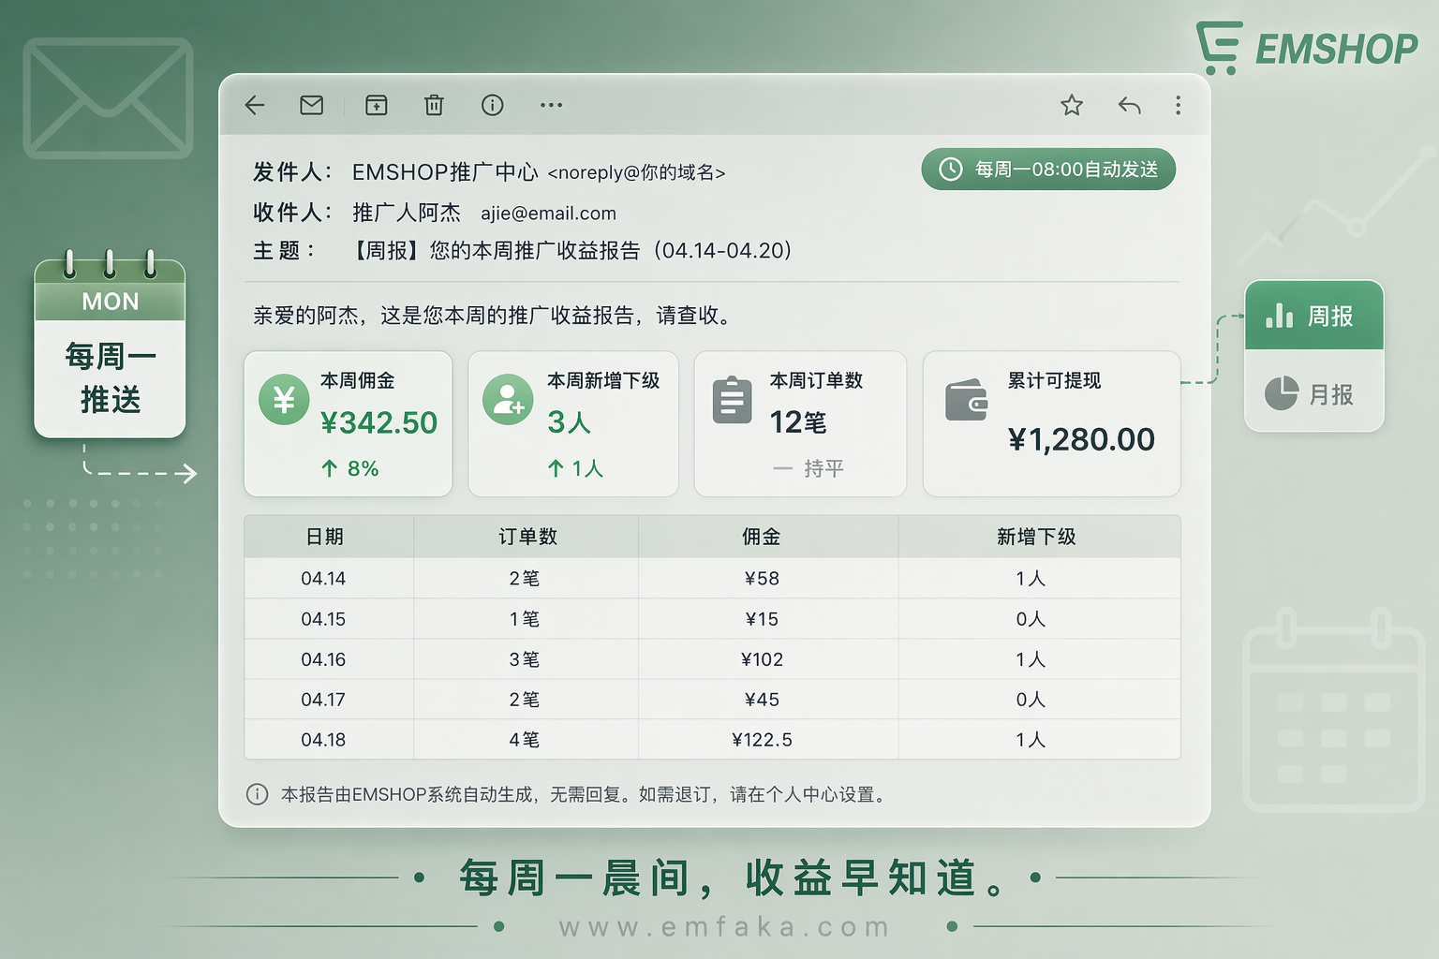Screen dimensions: 1439x959
Task: Select the 04.16 row in the earnings table
Action: click(x=712, y=659)
